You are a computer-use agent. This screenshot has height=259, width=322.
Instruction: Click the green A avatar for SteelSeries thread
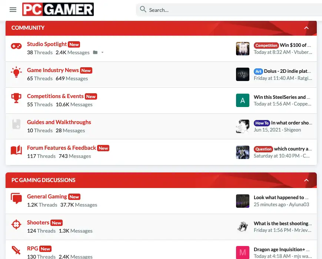243,100
